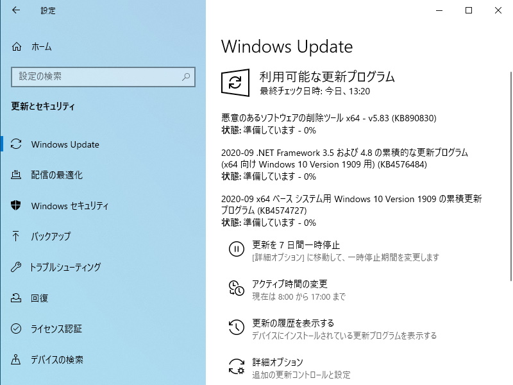Click the back arrow in Settings header

[15, 10]
